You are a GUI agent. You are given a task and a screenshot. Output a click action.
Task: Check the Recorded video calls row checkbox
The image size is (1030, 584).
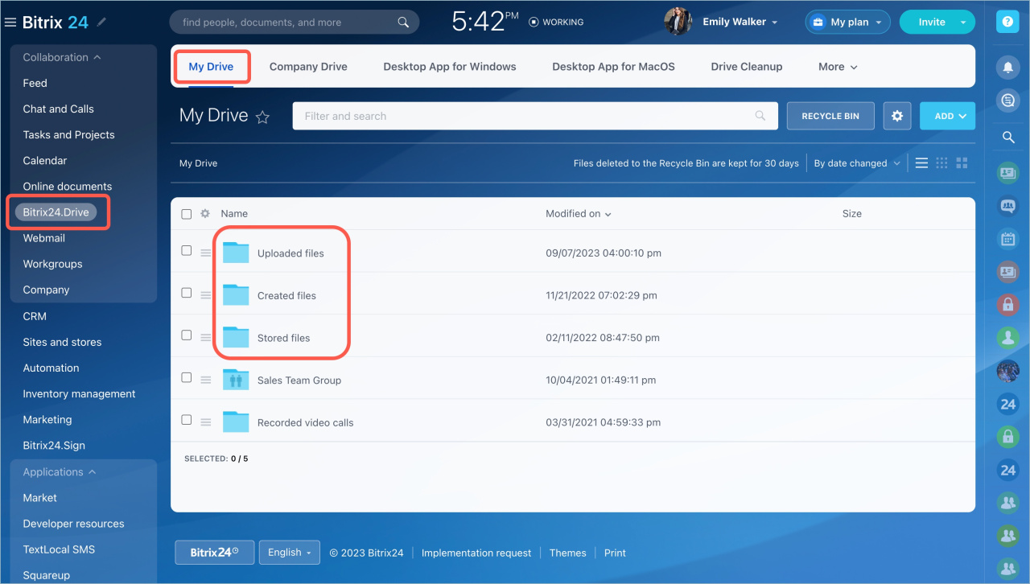click(x=187, y=420)
